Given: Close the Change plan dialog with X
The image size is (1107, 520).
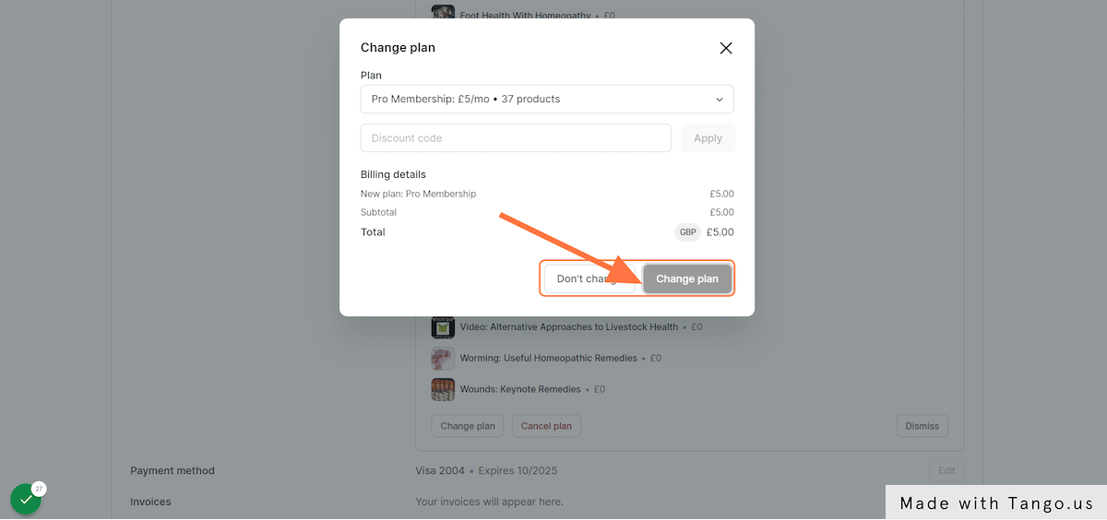Looking at the screenshot, I should [x=726, y=48].
